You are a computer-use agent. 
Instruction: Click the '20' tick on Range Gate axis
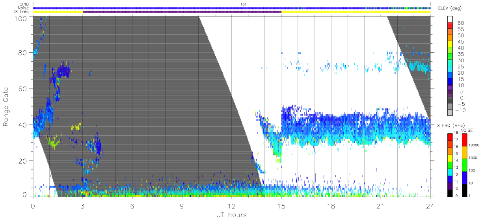click(22, 161)
